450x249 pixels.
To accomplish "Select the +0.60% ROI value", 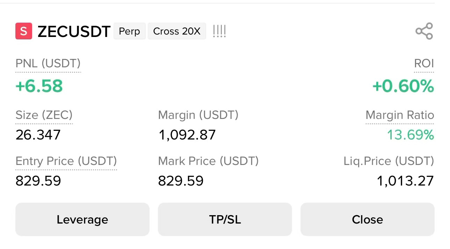I will point(403,86).
